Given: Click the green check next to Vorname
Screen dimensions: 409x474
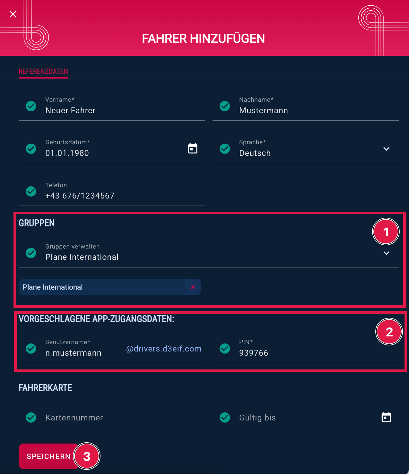Looking at the screenshot, I should coord(31,106).
